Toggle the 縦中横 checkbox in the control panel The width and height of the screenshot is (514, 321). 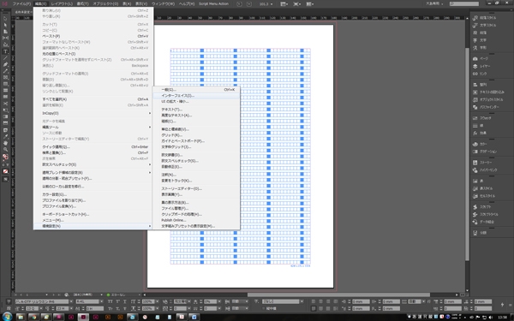point(263,308)
